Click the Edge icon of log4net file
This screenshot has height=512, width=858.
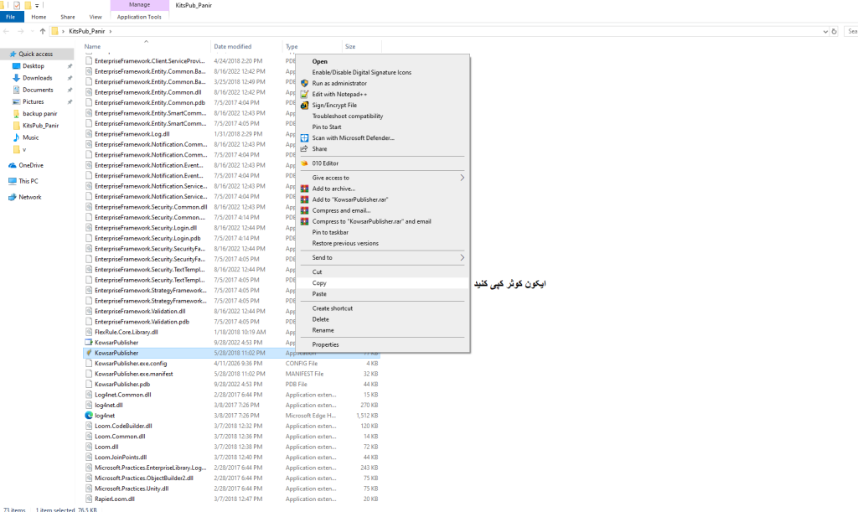tap(89, 415)
